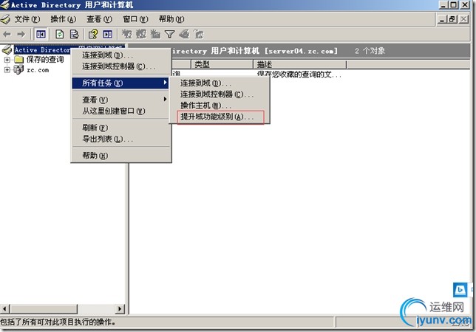Click the tree pane scroll left arrow

coord(4,309)
